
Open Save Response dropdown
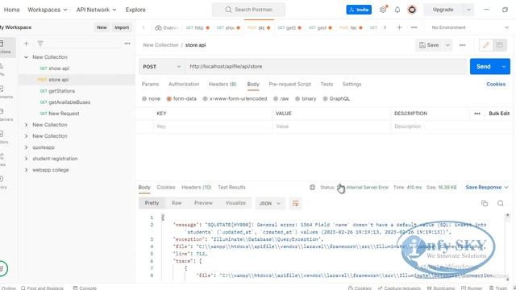click(487, 187)
